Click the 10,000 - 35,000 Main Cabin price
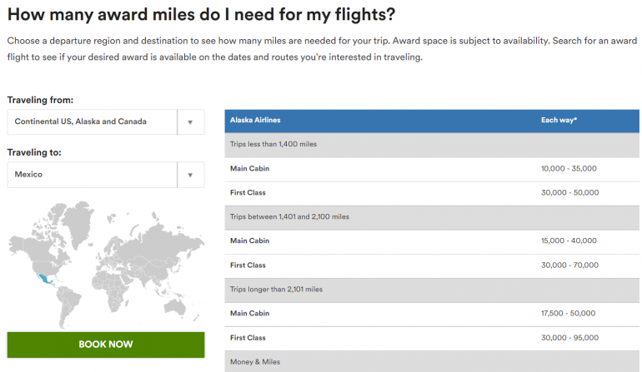The height and width of the screenshot is (372, 642). 569,169
